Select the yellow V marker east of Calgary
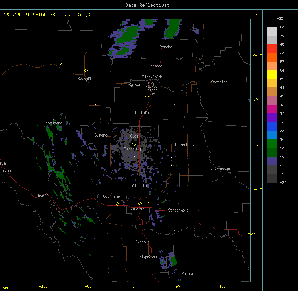This screenshot has height=291, width=298. (148, 202)
